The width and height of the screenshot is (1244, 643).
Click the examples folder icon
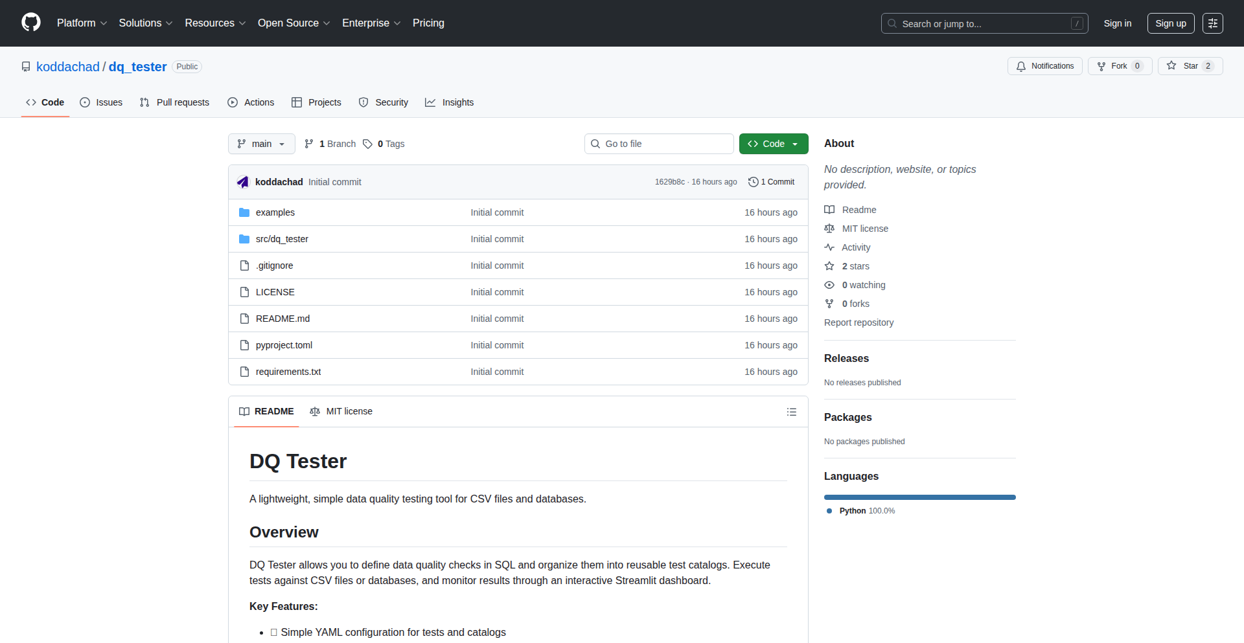pos(244,212)
